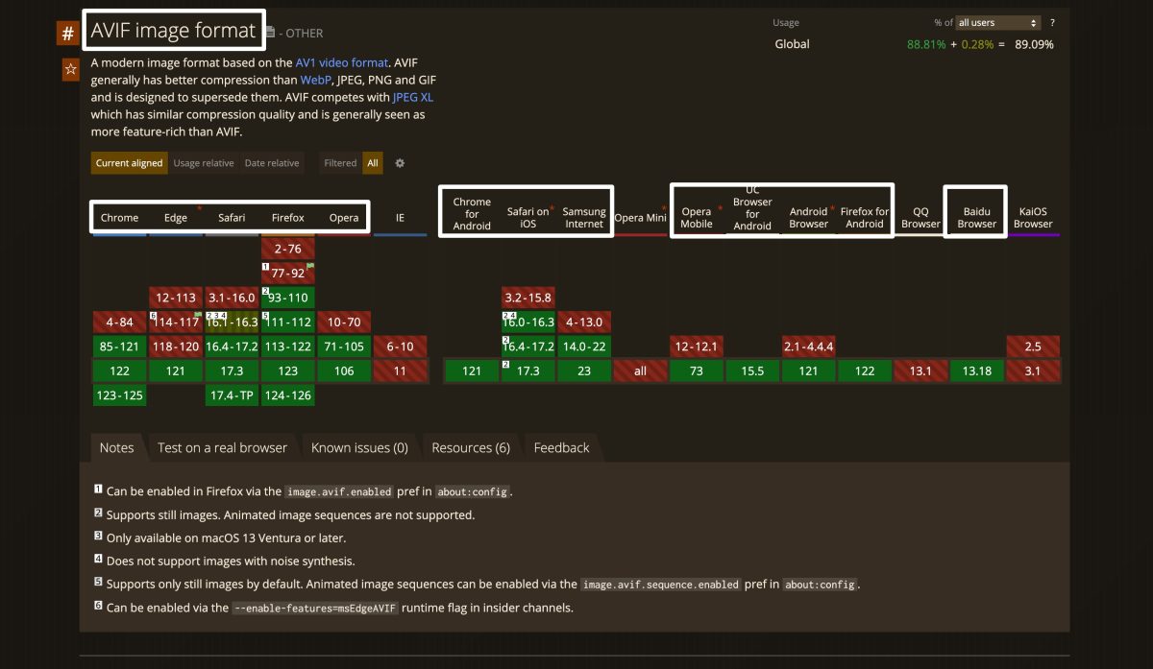
Task: Star the AVIF image format feature
Action: (x=70, y=69)
